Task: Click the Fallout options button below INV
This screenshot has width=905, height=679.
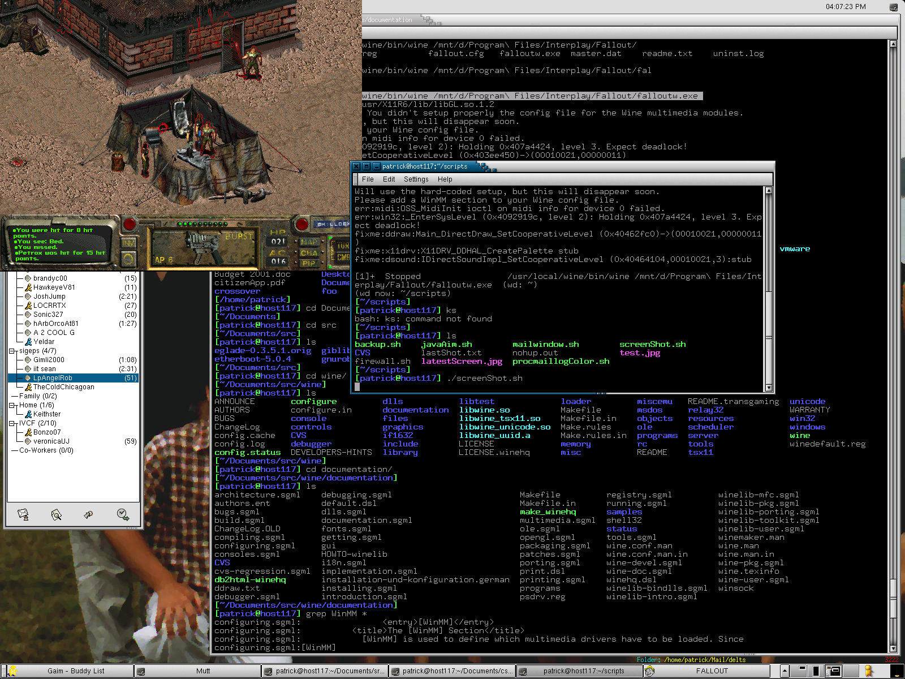Action: click(128, 259)
